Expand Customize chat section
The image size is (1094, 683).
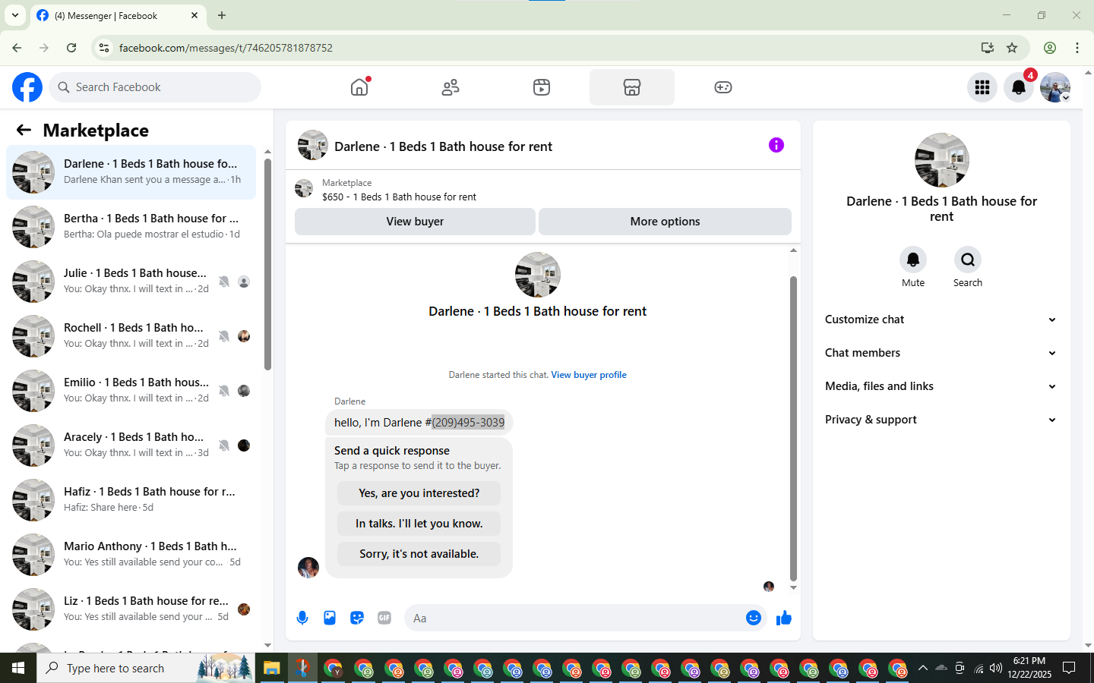pos(941,319)
